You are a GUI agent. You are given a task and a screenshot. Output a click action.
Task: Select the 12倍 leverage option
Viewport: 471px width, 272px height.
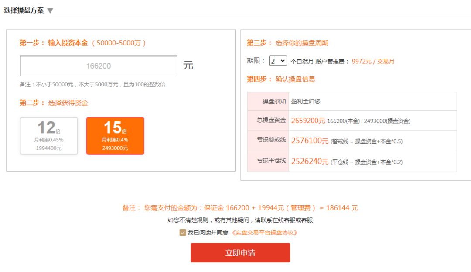[x=48, y=135]
